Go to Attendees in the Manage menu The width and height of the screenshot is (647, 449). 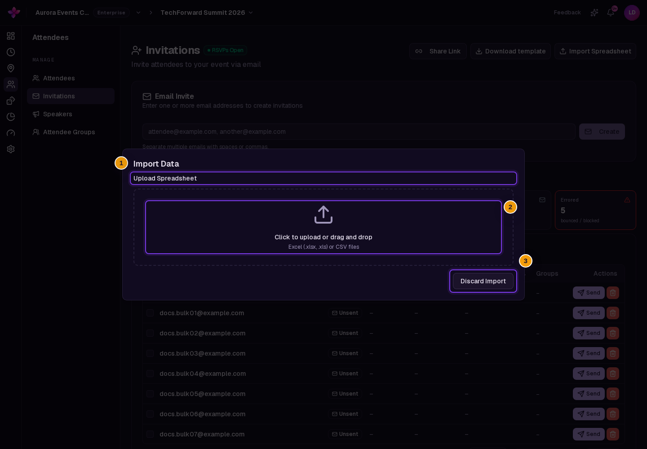point(71,78)
